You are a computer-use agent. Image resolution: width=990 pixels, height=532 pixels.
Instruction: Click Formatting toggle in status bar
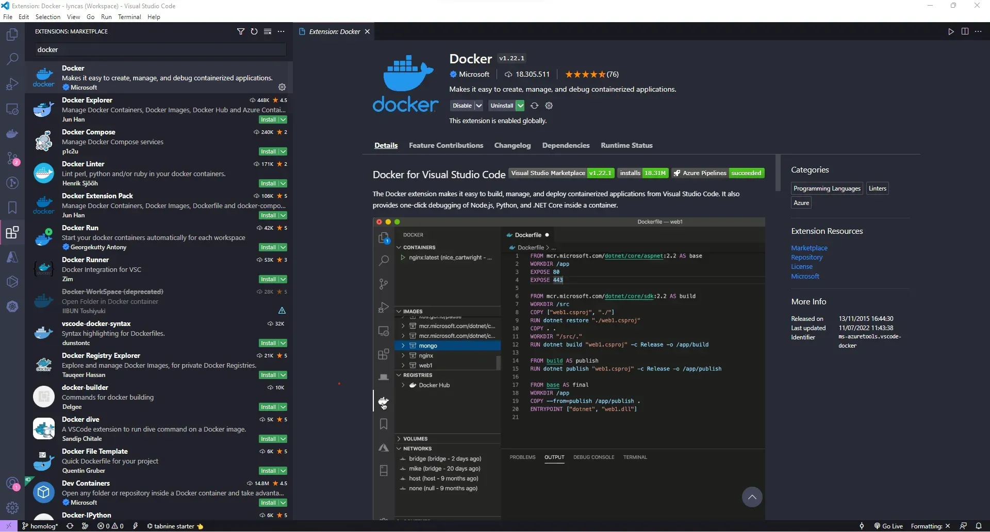930,526
